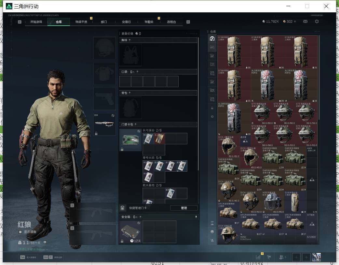This screenshot has width=339, height=265.
Task: Open the 开始游戏 tab
Action: pos(36,22)
